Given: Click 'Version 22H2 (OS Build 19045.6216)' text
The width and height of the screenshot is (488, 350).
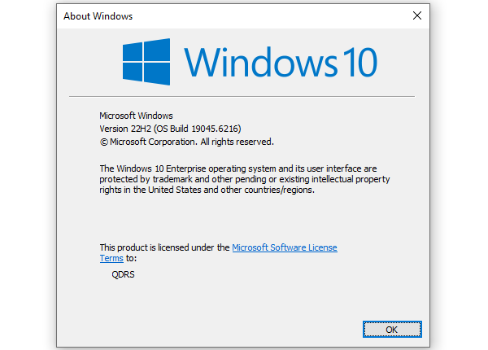Looking at the screenshot, I should click(x=170, y=129).
